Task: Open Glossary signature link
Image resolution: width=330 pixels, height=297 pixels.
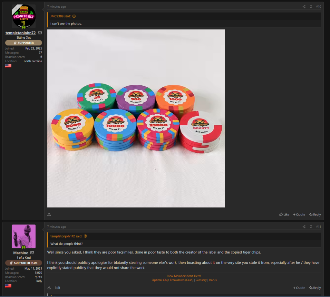Action: pyautogui.click(x=201, y=280)
